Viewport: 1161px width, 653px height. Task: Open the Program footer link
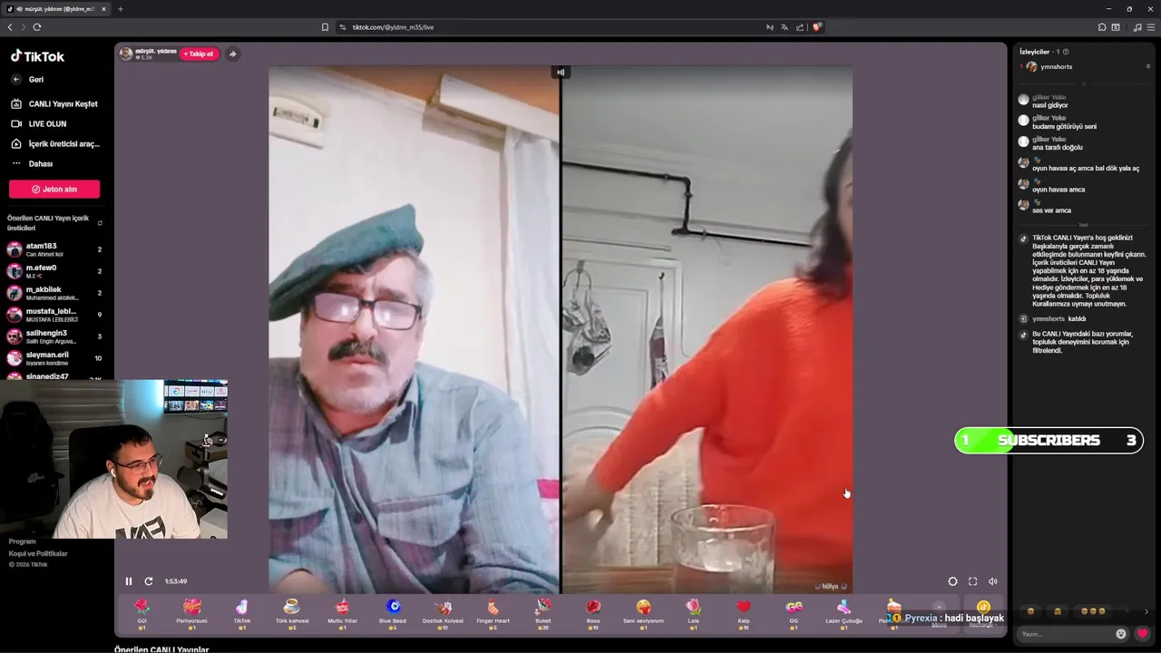coord(23,541)
